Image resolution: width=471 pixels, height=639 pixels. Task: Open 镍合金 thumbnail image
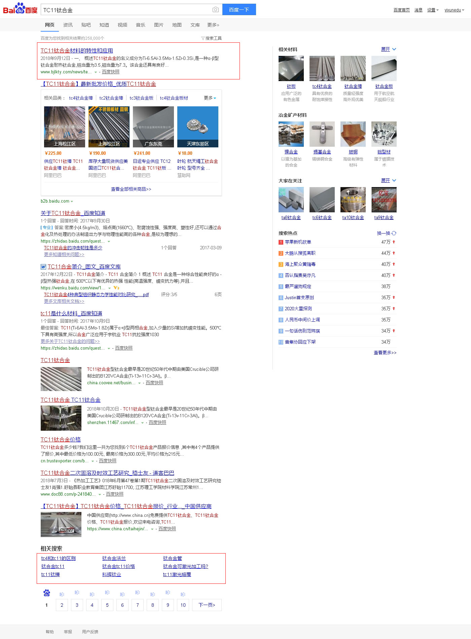[x=291, y=134]
